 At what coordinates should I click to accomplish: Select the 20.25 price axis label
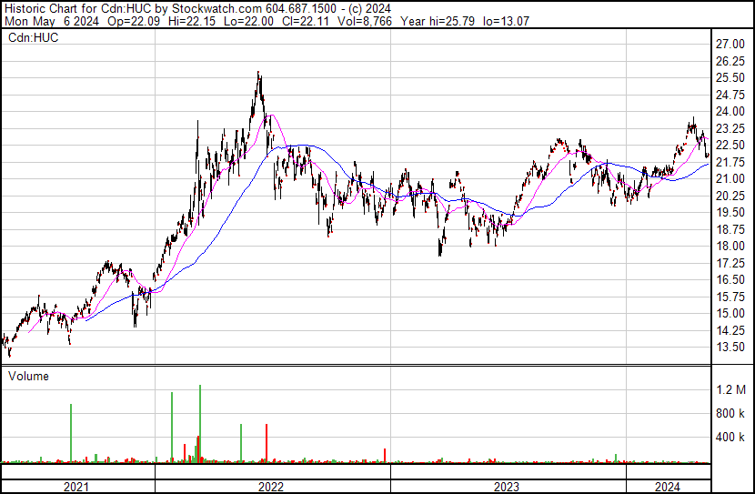[730, 196]
